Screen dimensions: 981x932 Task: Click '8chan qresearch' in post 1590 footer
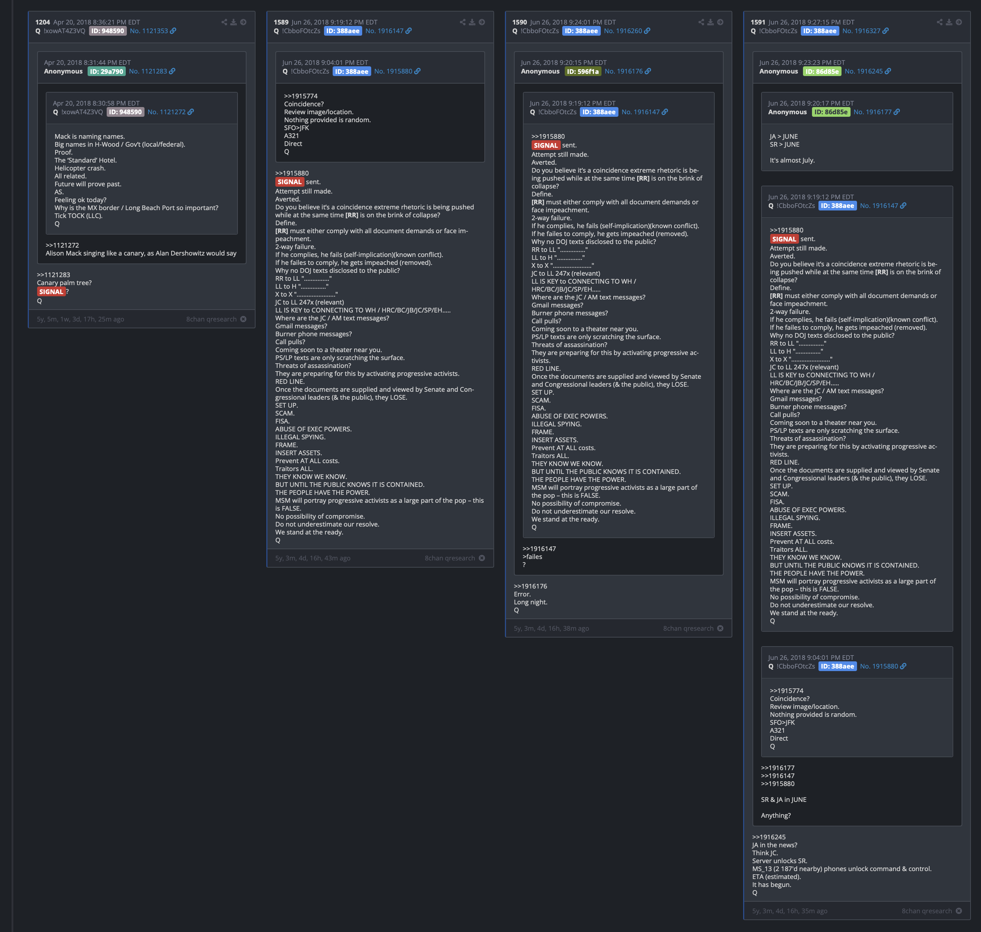688,629
